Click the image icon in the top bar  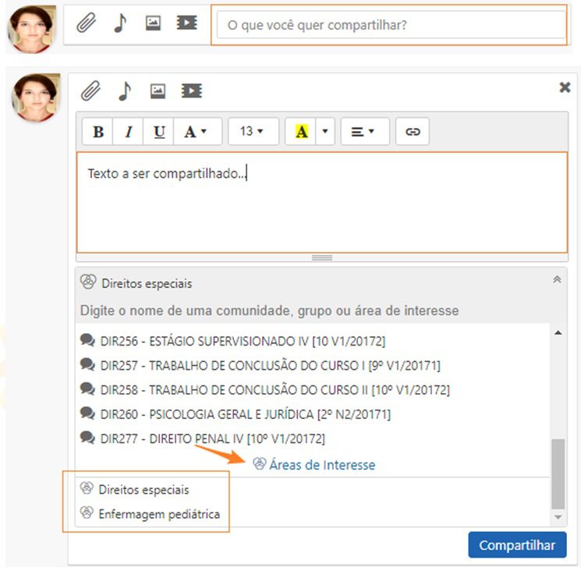point(153,23)
